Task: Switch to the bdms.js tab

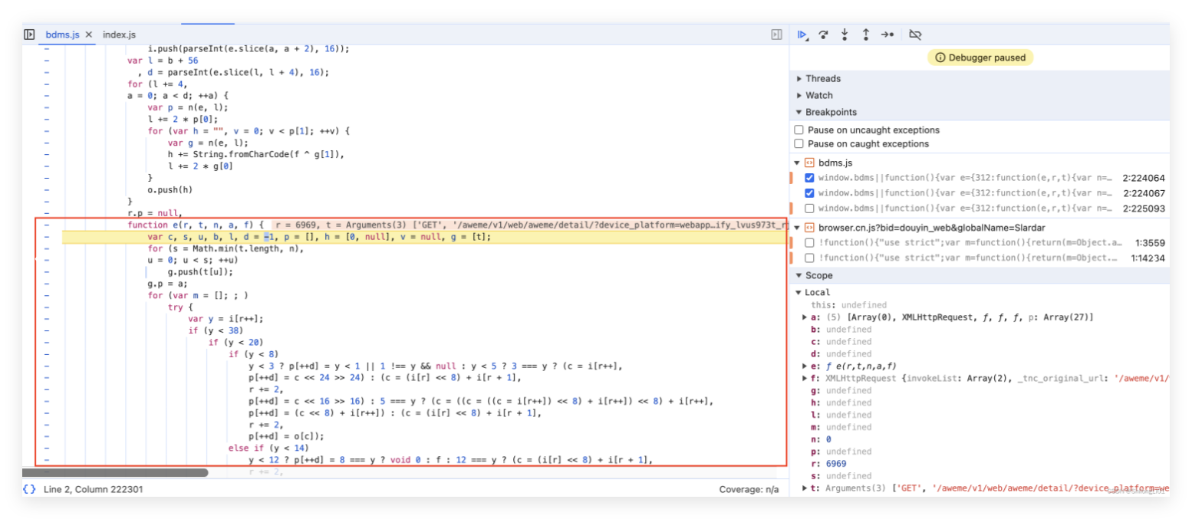Action: pyautogui.click(x=62, y=34)
